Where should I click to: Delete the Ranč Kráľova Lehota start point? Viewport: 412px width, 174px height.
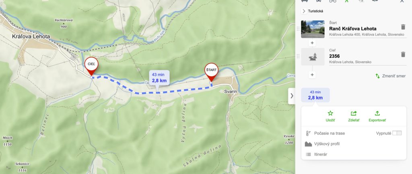click(x=403, y=27)
